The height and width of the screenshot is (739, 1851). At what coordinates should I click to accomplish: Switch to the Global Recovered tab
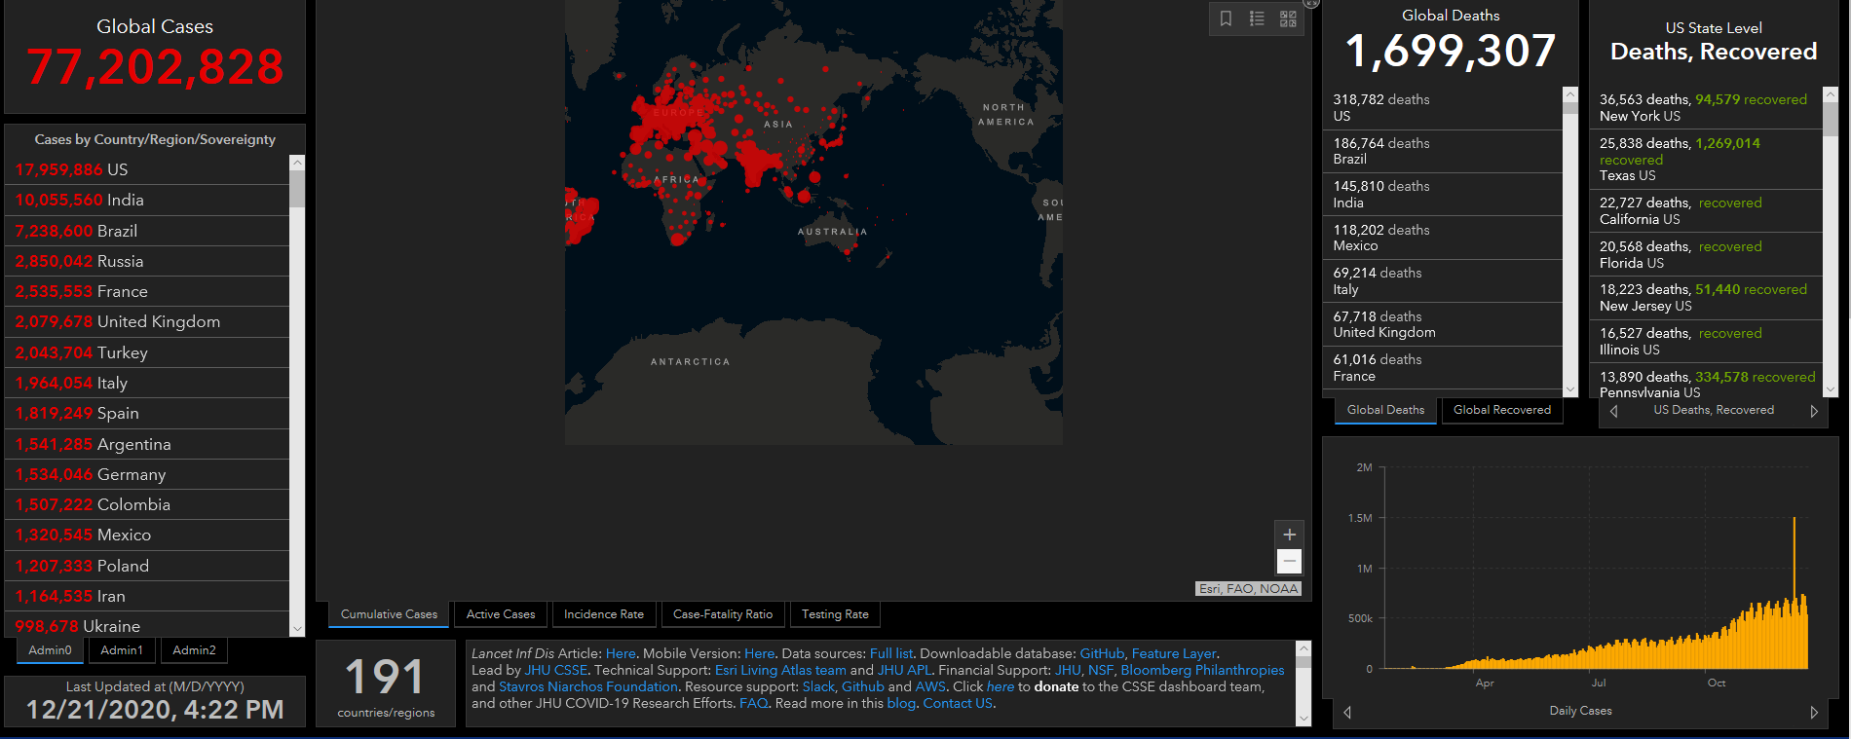[1501, 410]
